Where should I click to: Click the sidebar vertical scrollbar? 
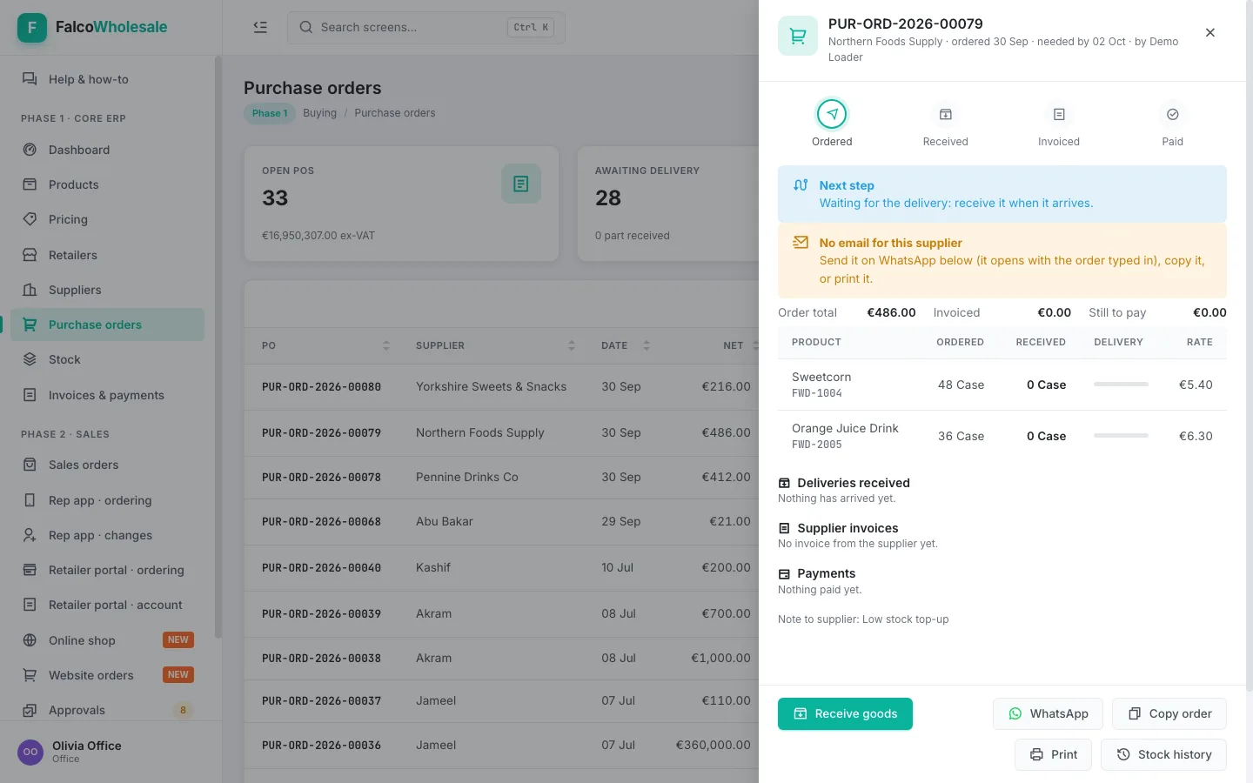218,348
